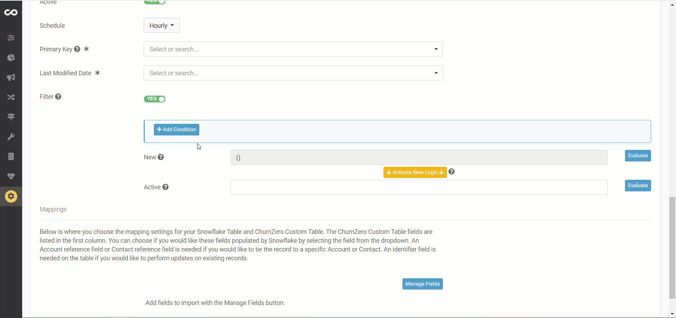Open the document list sidebar icon
The image size is (676, 318).
coord(11,157)
